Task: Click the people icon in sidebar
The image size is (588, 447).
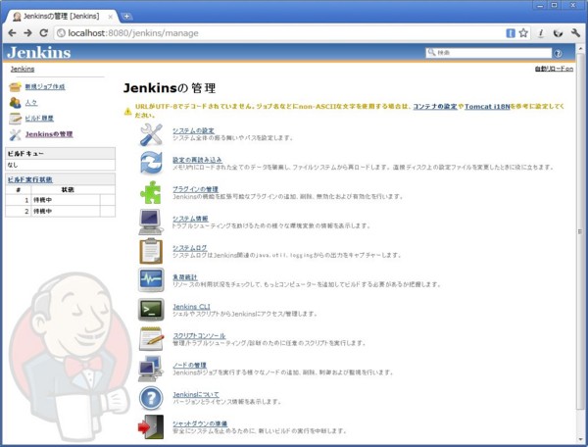Action: click(x=16, y=102)
